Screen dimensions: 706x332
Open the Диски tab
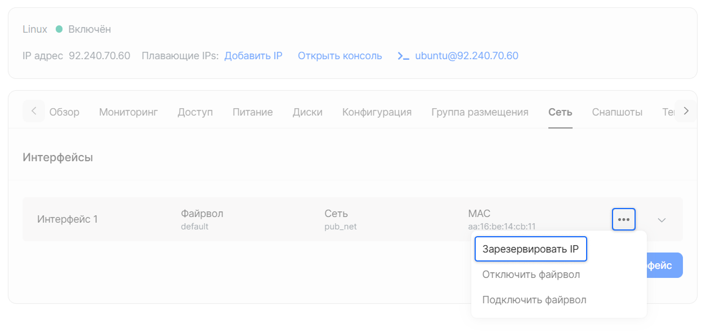click(x=307, y=112)
